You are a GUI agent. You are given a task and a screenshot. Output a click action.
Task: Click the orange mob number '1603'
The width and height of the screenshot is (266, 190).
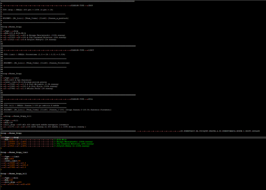[11, 159]
